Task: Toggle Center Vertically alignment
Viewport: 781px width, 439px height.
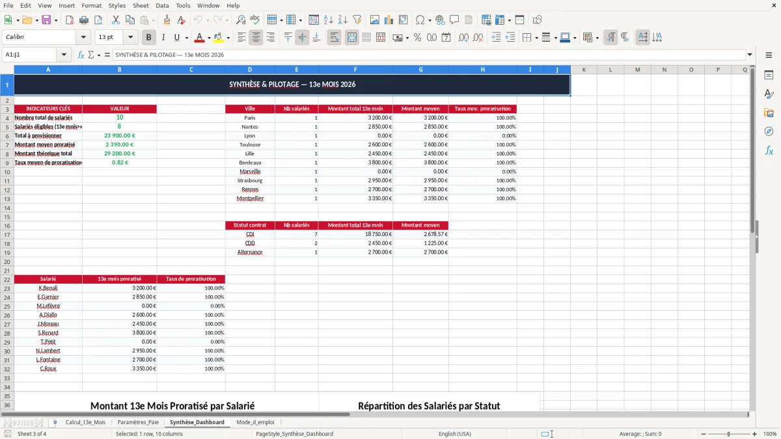Action: coord(302,38)
